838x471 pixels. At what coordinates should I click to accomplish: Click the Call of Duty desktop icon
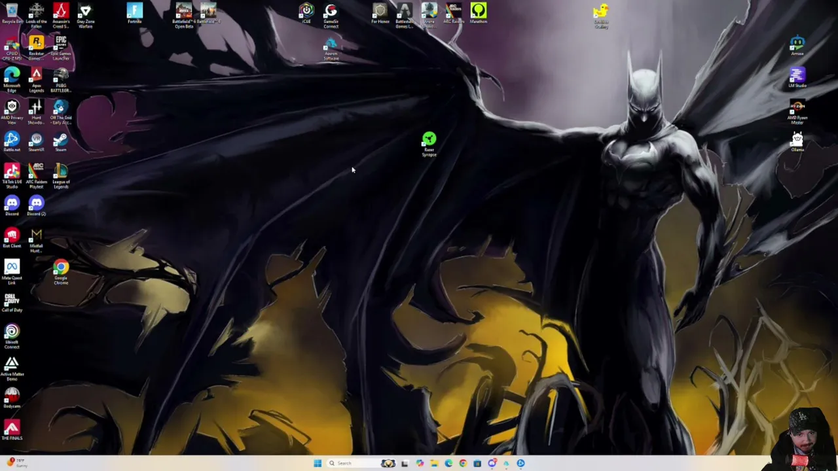tap(12, 303)
